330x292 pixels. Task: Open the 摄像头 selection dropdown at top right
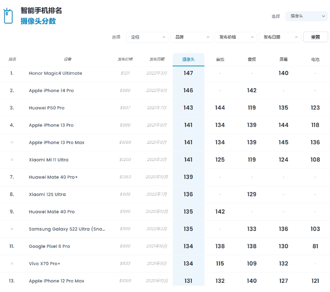click(306, 16)
